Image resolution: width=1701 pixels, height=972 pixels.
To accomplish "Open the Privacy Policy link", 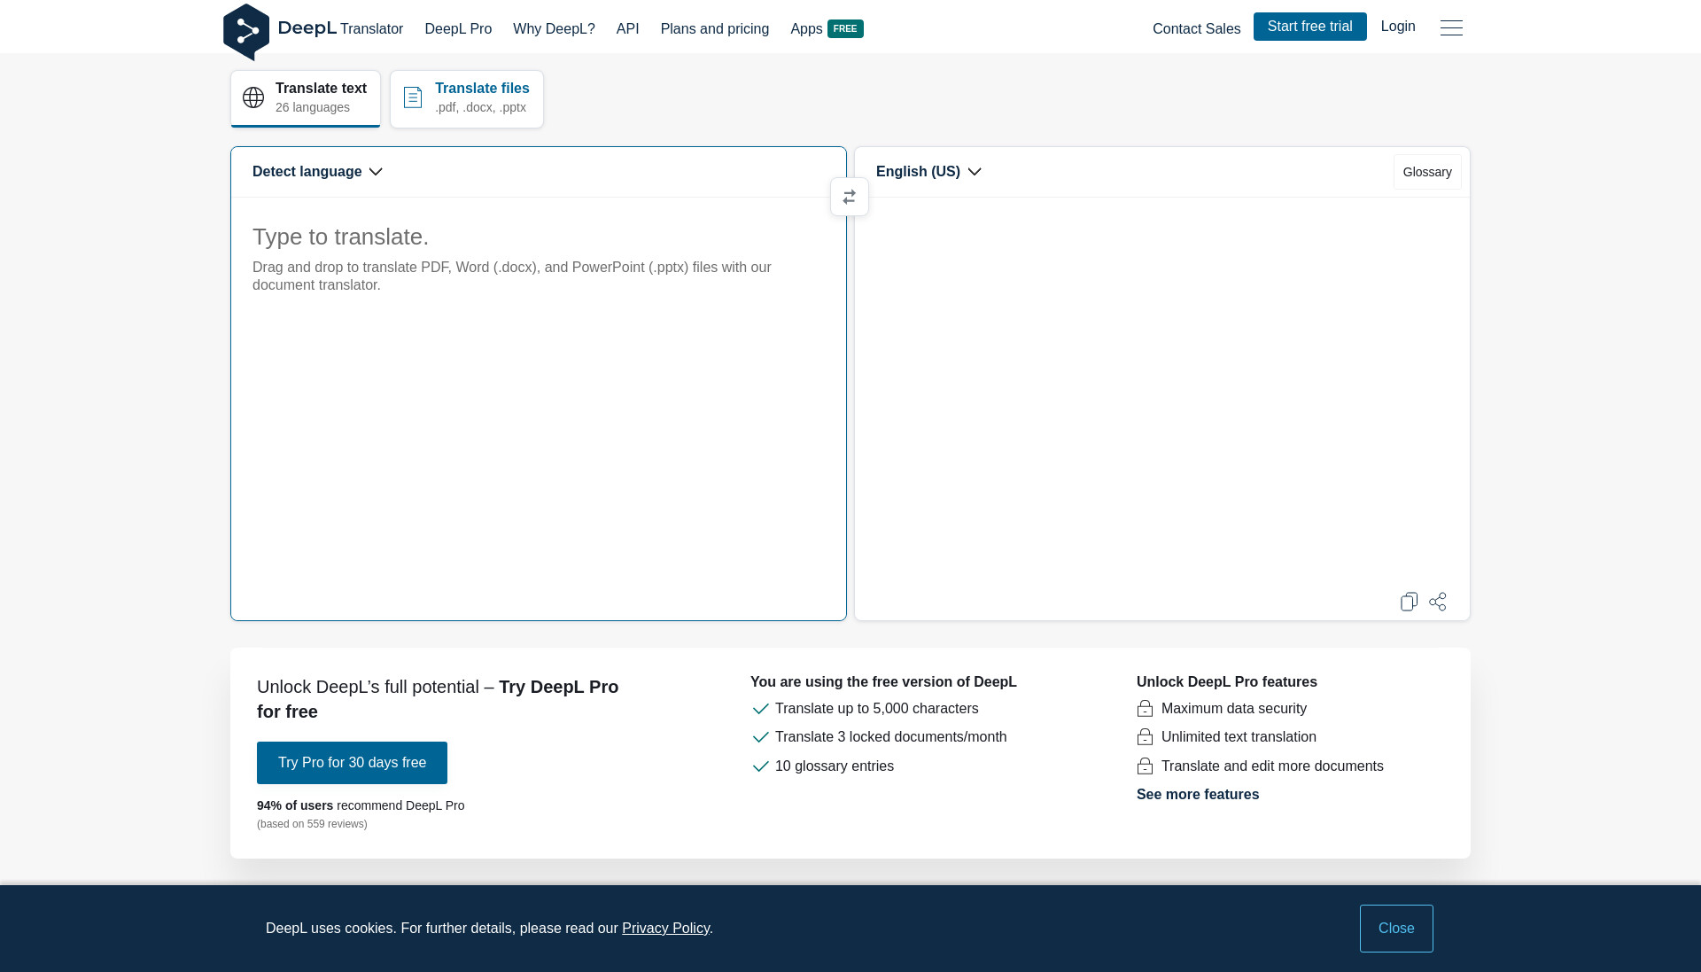I will click(665, 929).
